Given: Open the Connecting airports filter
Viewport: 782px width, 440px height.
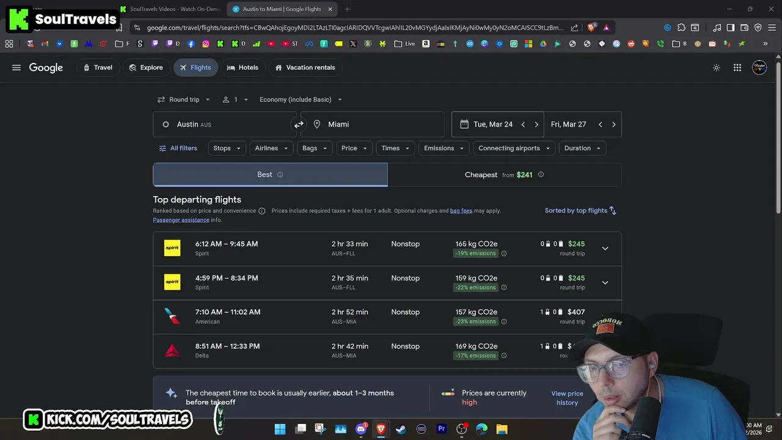Looking at the screenshot, I should (514, 148).
